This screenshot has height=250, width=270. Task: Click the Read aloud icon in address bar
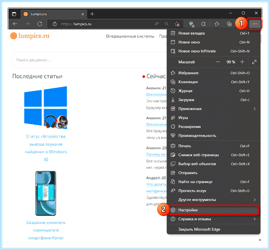[x=157, y=24]
